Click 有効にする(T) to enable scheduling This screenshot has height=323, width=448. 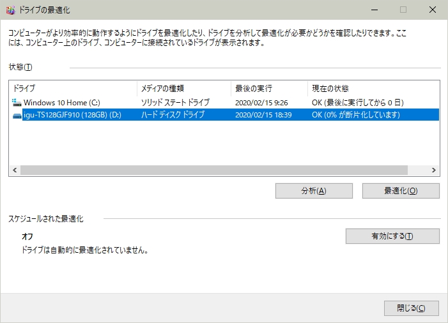point(392,236)
